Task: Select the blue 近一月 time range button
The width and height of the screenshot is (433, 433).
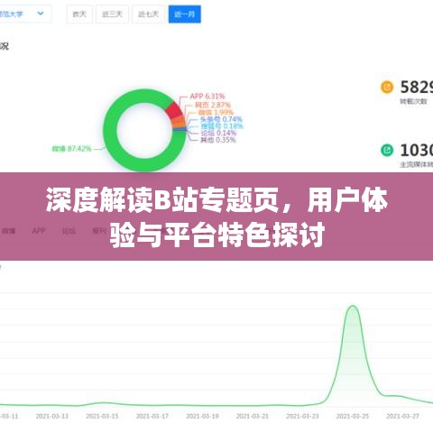Action: point(184,14)
